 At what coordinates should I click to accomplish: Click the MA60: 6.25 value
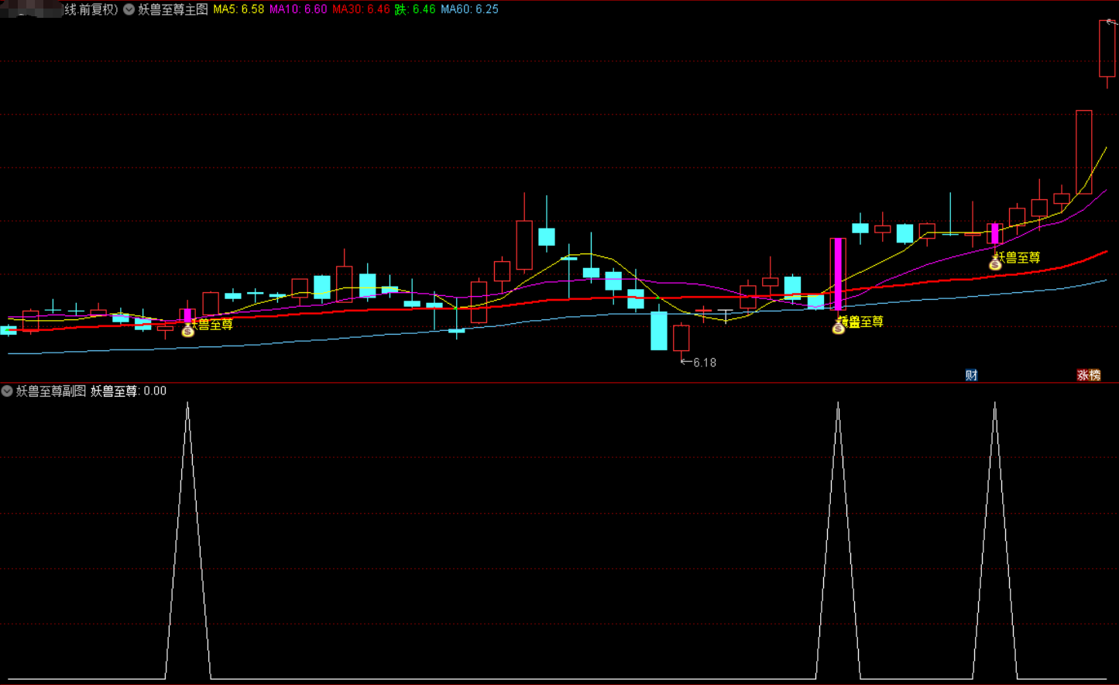click(x=470, y=9)
